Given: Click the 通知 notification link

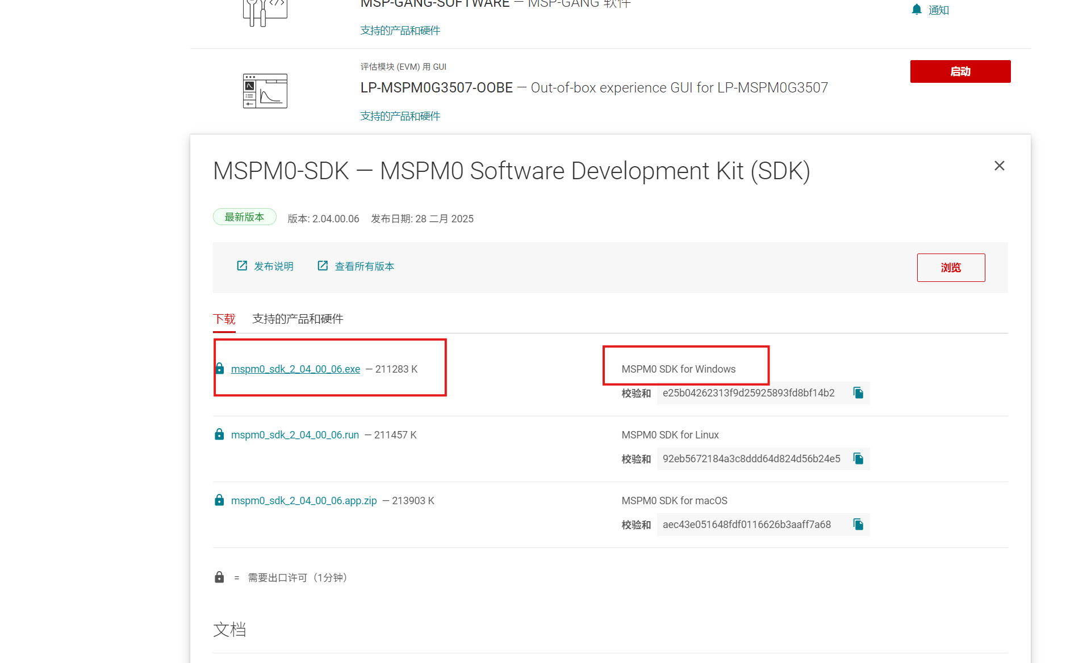Looking at the screenshot, I should pyautogui.click(x=939, y=10).
